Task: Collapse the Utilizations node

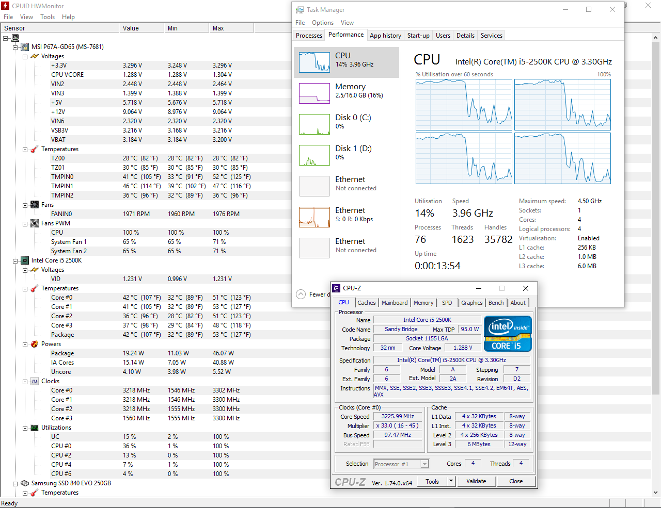Action: pos(25,428)
